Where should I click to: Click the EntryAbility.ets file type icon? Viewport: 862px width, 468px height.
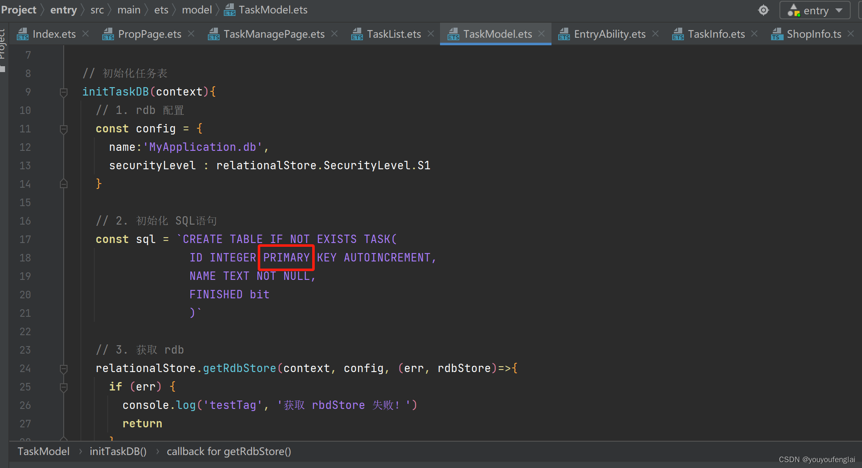564,34
